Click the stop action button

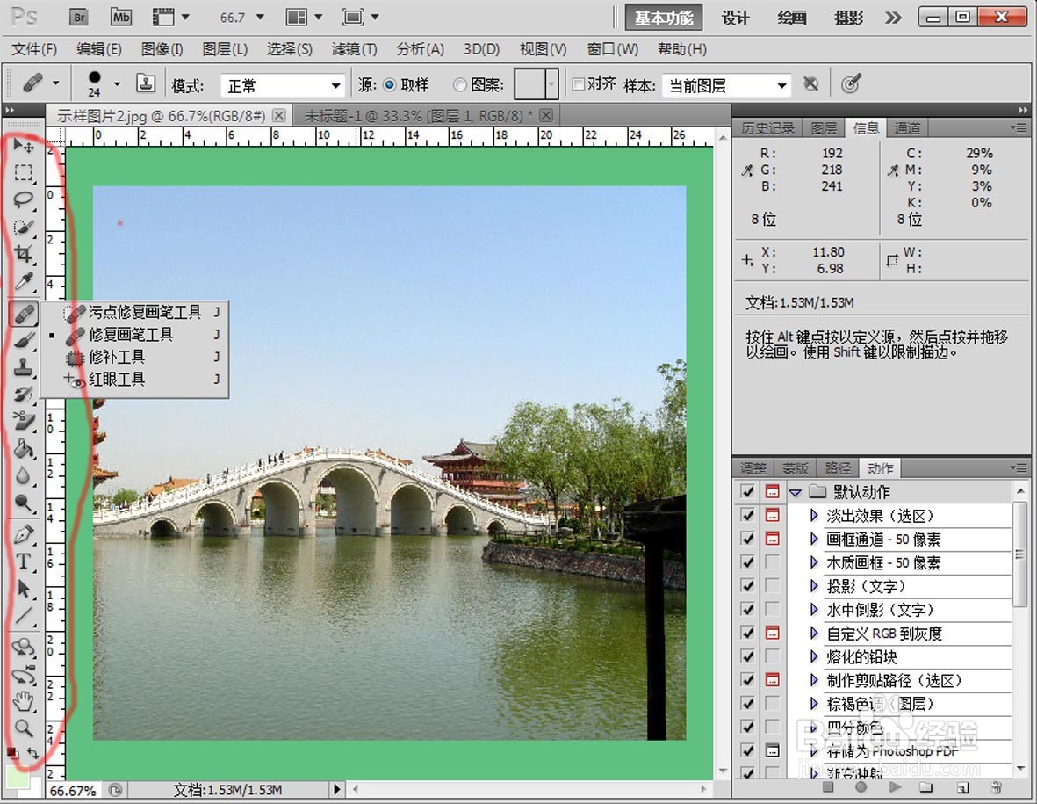tap(827, 787)
